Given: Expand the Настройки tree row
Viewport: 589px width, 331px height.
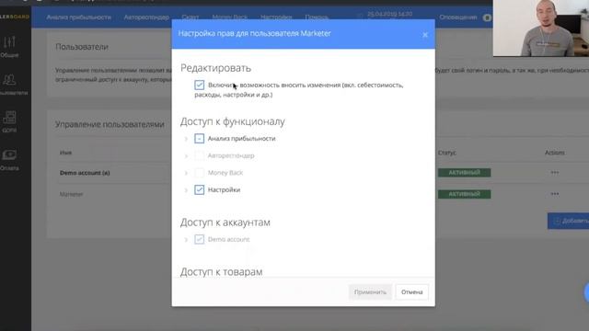Looking at the screenshot, I should pos(186,190).
